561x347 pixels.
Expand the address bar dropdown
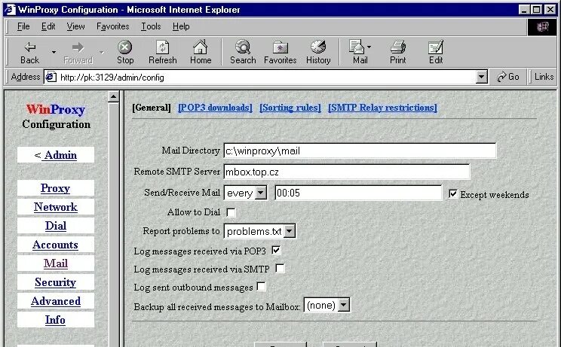click(x=482, y=77)
